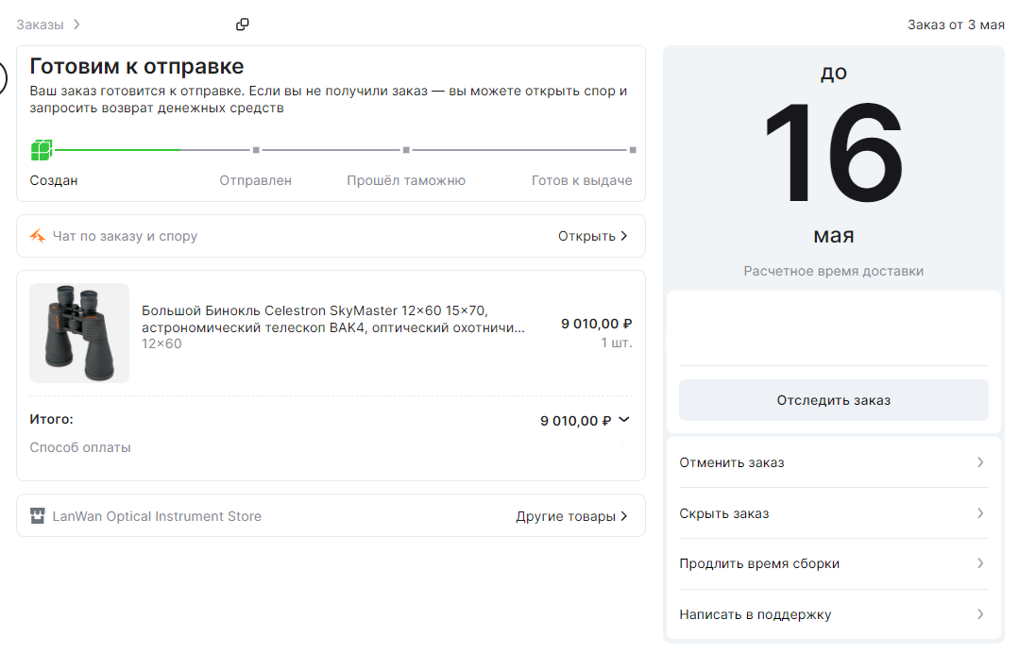Choose Отменить заказ option
1019x653 pixels.
pyautogui.click(x=834, y=462)
